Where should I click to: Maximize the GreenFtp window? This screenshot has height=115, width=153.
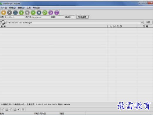145,3
